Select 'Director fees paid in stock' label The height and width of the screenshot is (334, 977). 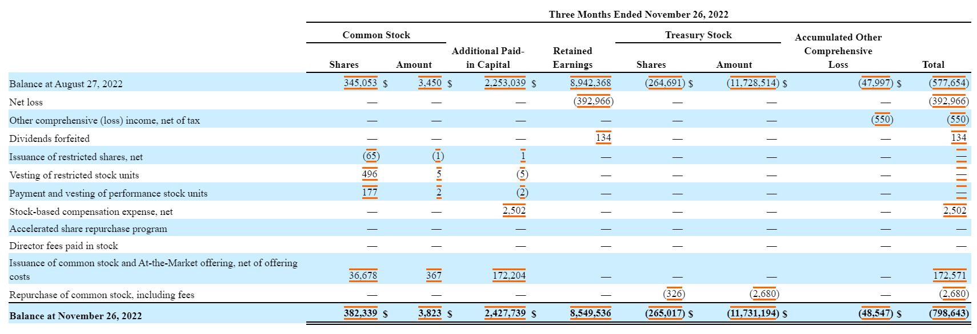pos(63,246)
